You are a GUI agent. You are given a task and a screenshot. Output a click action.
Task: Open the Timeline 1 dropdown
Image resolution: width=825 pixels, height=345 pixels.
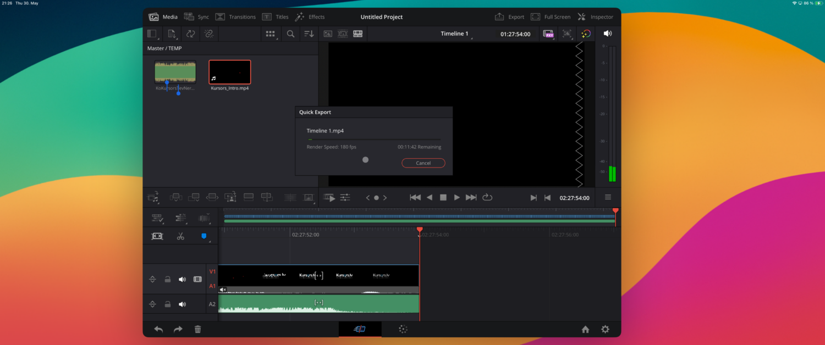pyautogui.click(x=456, y=34)
